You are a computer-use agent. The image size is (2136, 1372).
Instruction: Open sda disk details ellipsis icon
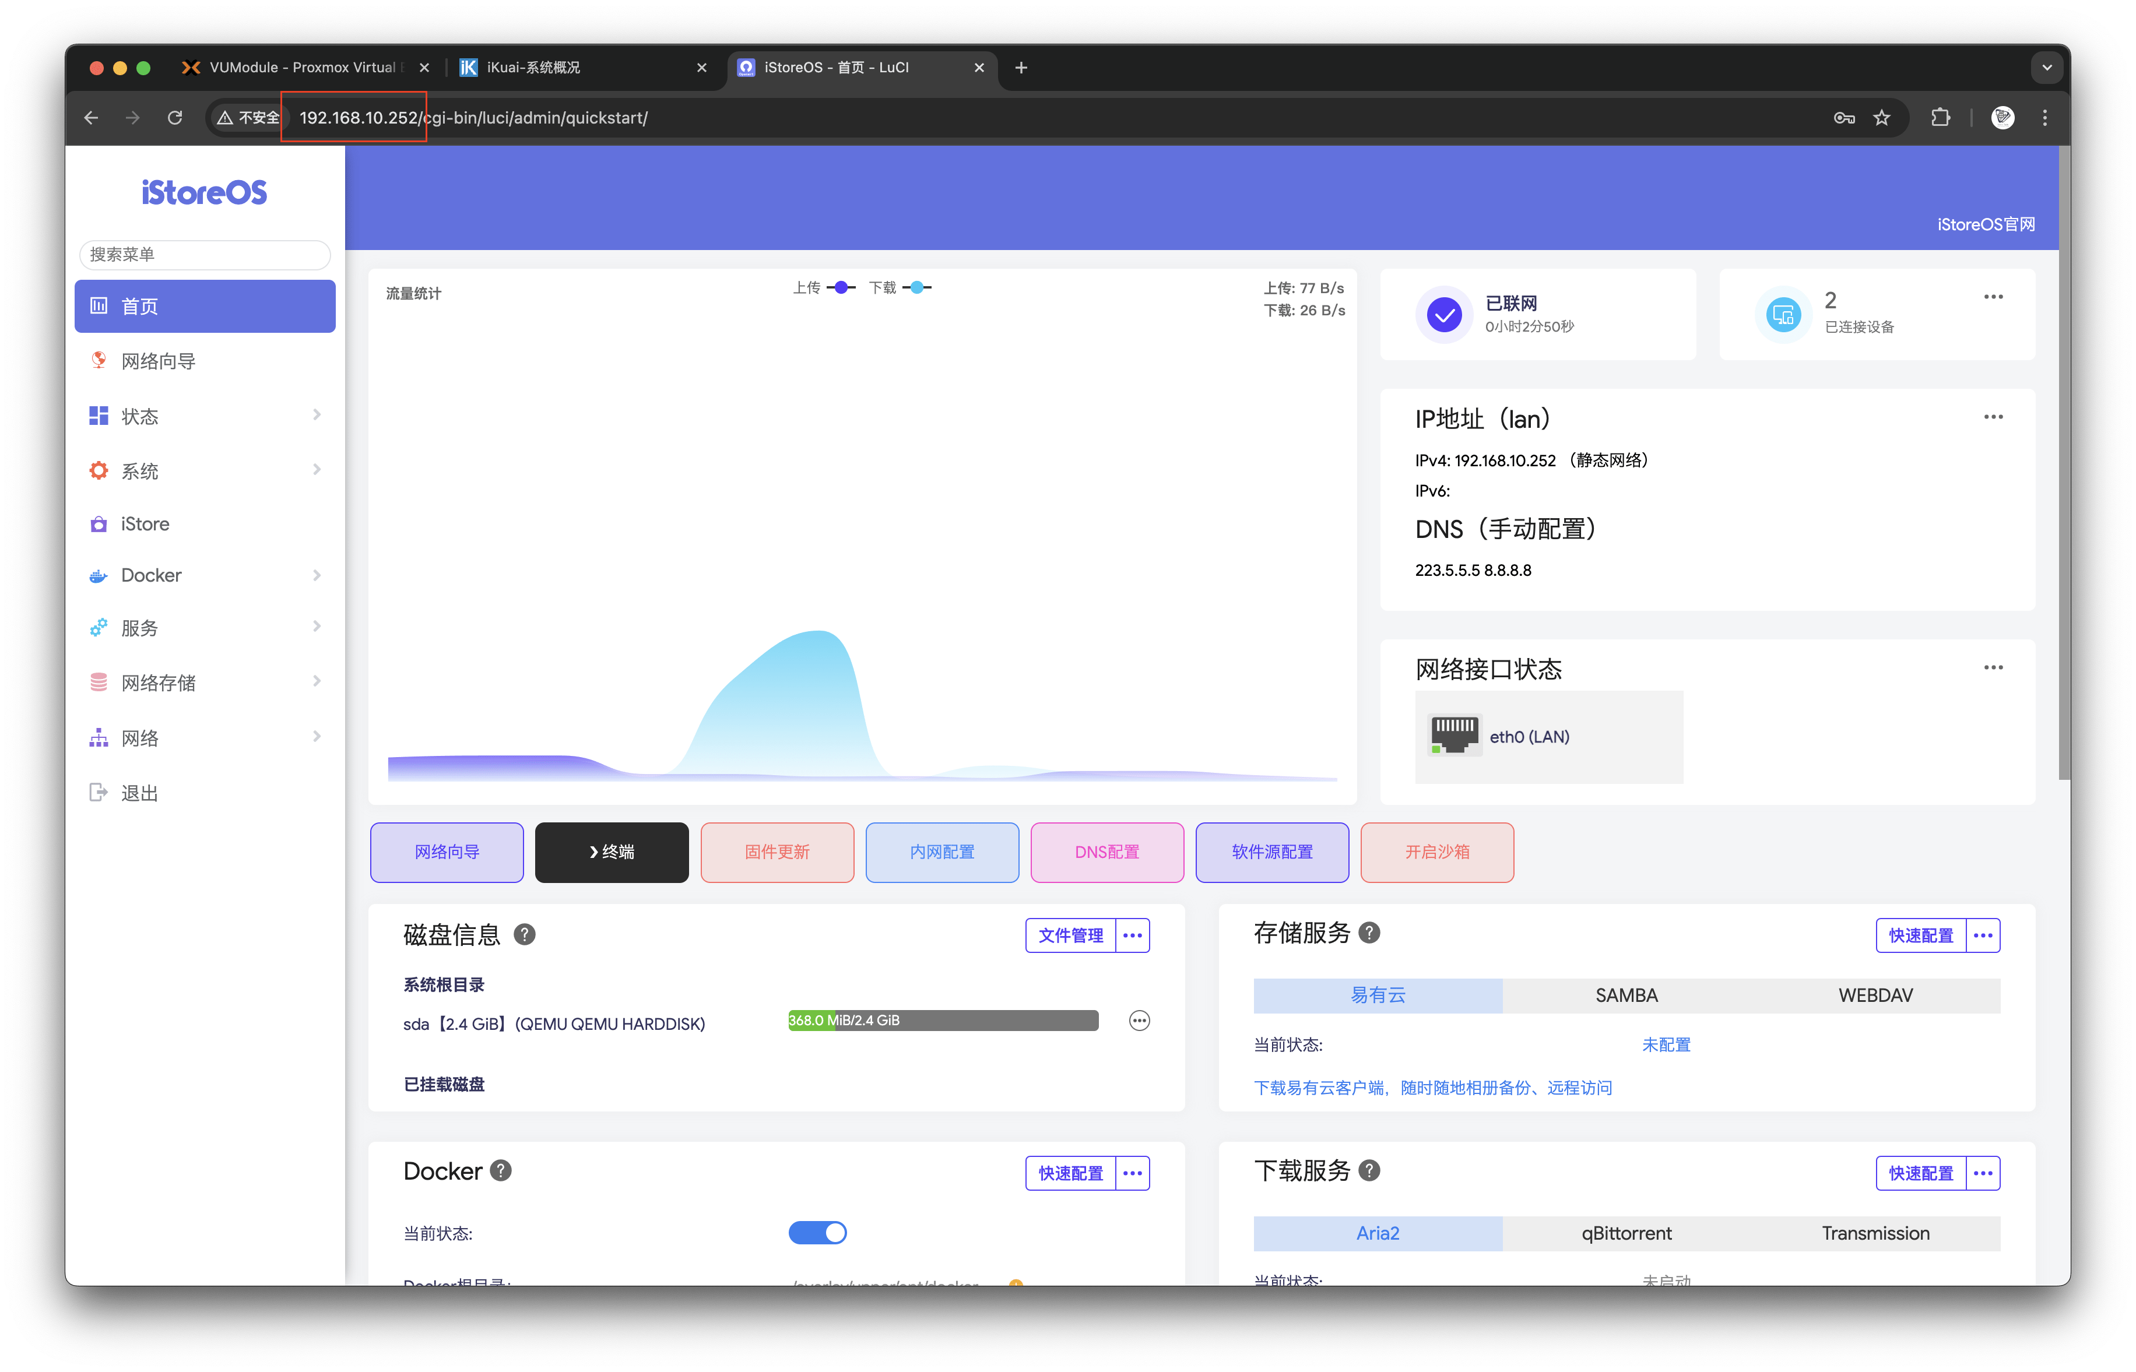[x=1139, y=1021]
